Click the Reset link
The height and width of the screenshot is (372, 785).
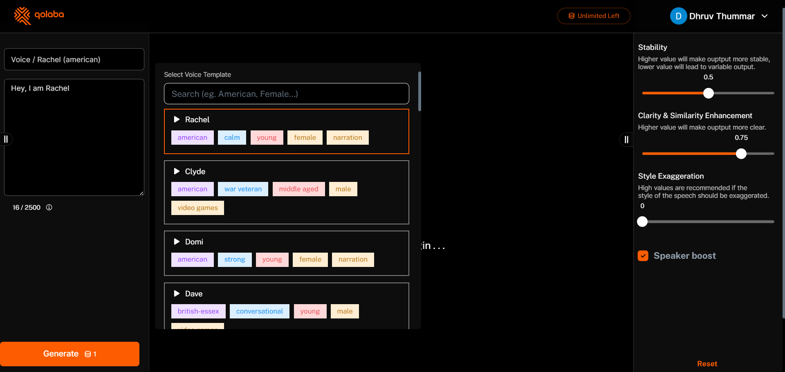[x=707, y=364]
